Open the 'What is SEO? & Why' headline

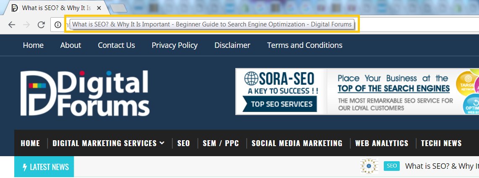pos(442,166)
